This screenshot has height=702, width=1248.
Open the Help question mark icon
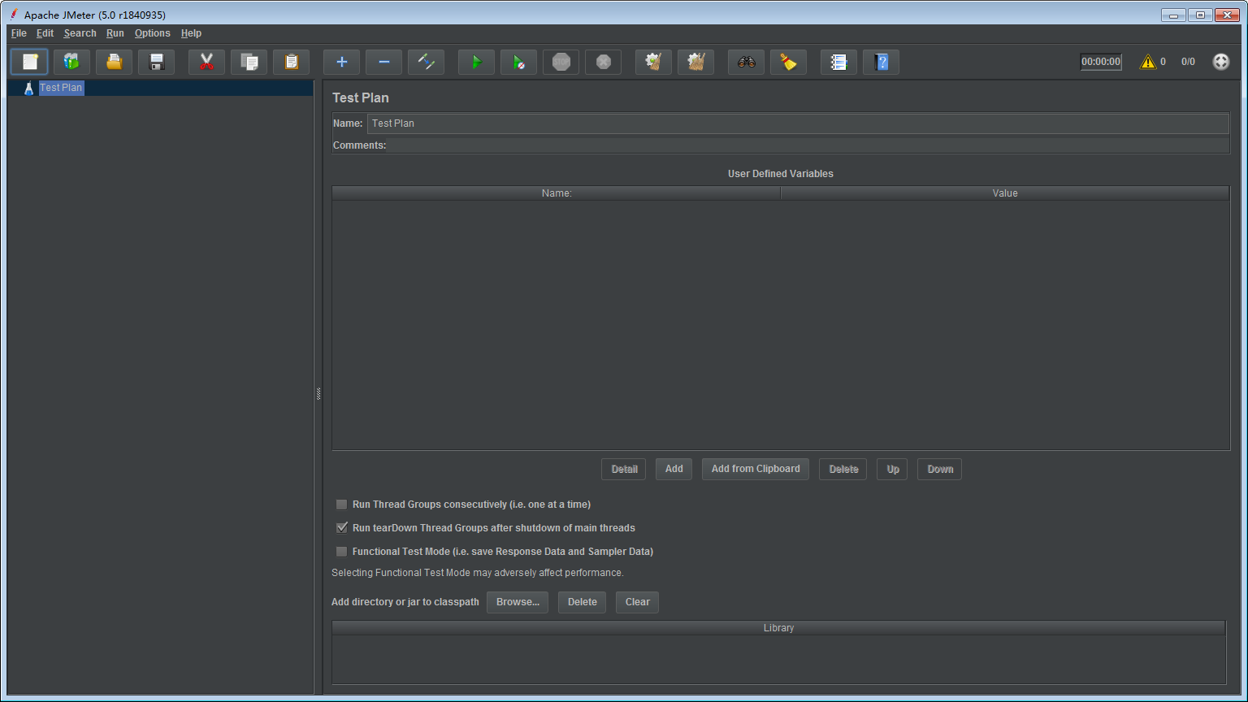tap(881, 62)
